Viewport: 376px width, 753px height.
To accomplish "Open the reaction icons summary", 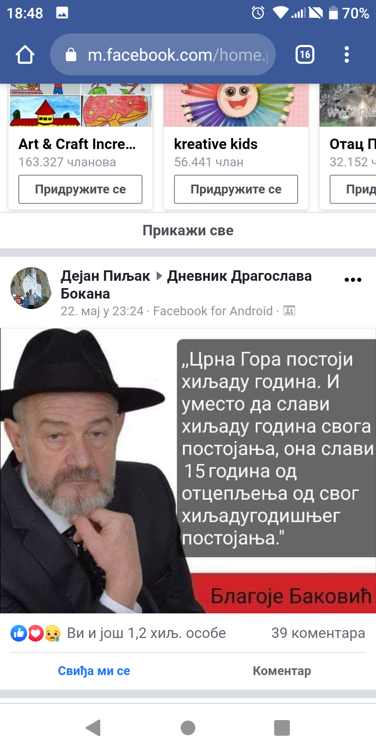I will point(36,633).
